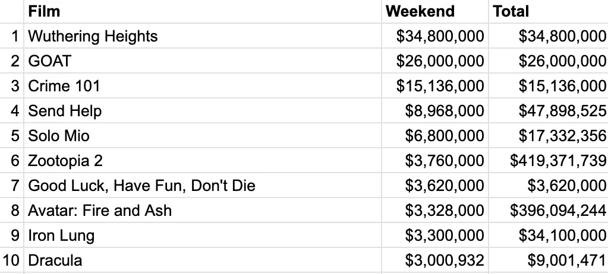This screenshot has width=608, height=274.
Task: Select the Dracula film cell
Action: coord(55,260)
